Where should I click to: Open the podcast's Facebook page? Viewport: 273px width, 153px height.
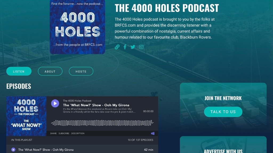click(x=125, y=47)
